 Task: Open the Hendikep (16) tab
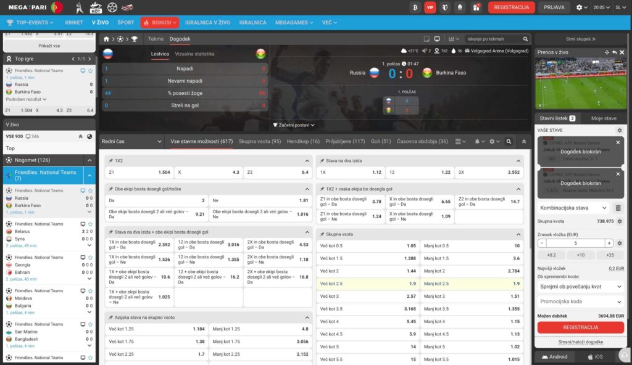(303, 141)
